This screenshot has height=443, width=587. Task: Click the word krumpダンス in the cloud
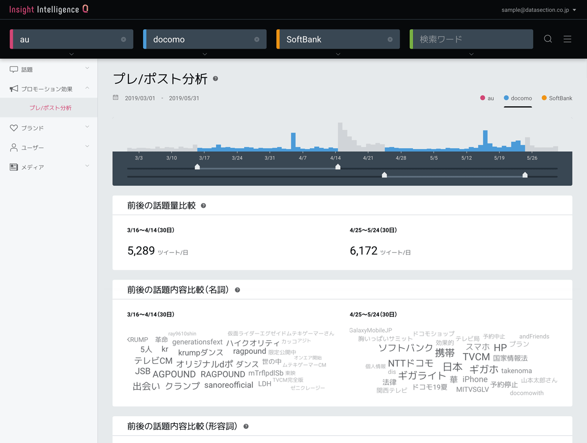point(201,353)
